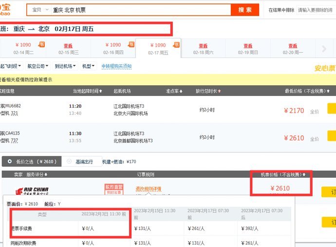The image size is (336, 247).
Task: Click the low-price badge on 02-16
Action: coord(131,44)
